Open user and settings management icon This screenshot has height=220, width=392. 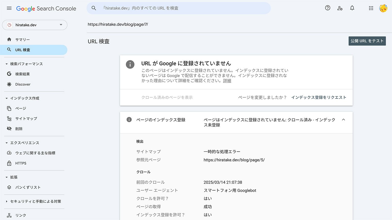(340, 8)
